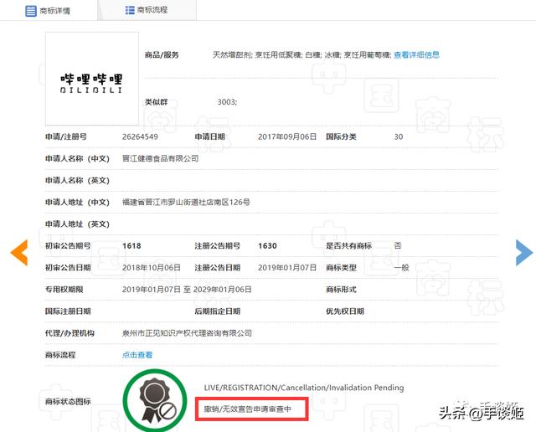Click the 是否共有商标 label
The width and height of the screenshot is (536, 432).
pyautogui.click(x=348, y=246)
